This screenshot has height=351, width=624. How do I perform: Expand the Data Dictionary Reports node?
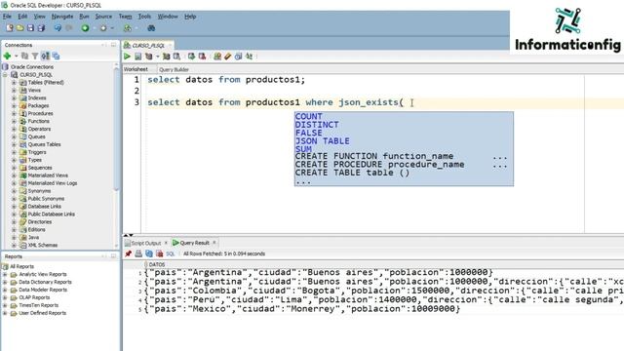click(x=5, y=282)
